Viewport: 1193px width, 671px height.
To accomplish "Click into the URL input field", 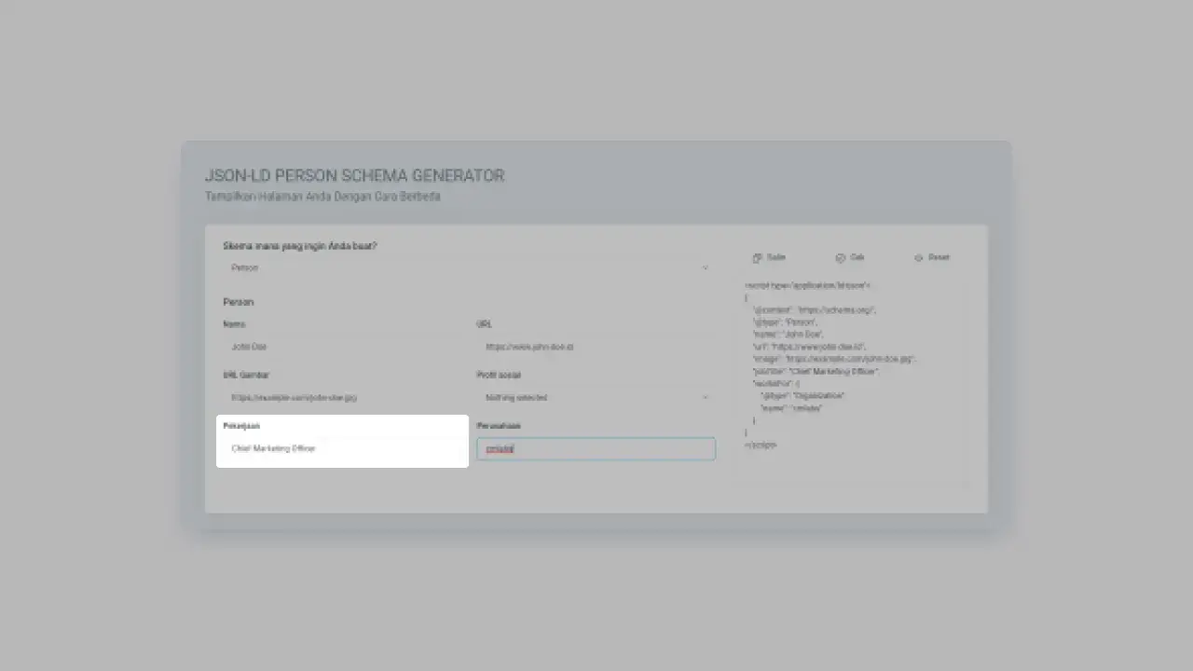I will click(x=595, y=347).
